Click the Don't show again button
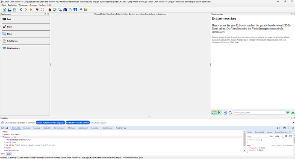295x159 pixels. pos(98,123)
